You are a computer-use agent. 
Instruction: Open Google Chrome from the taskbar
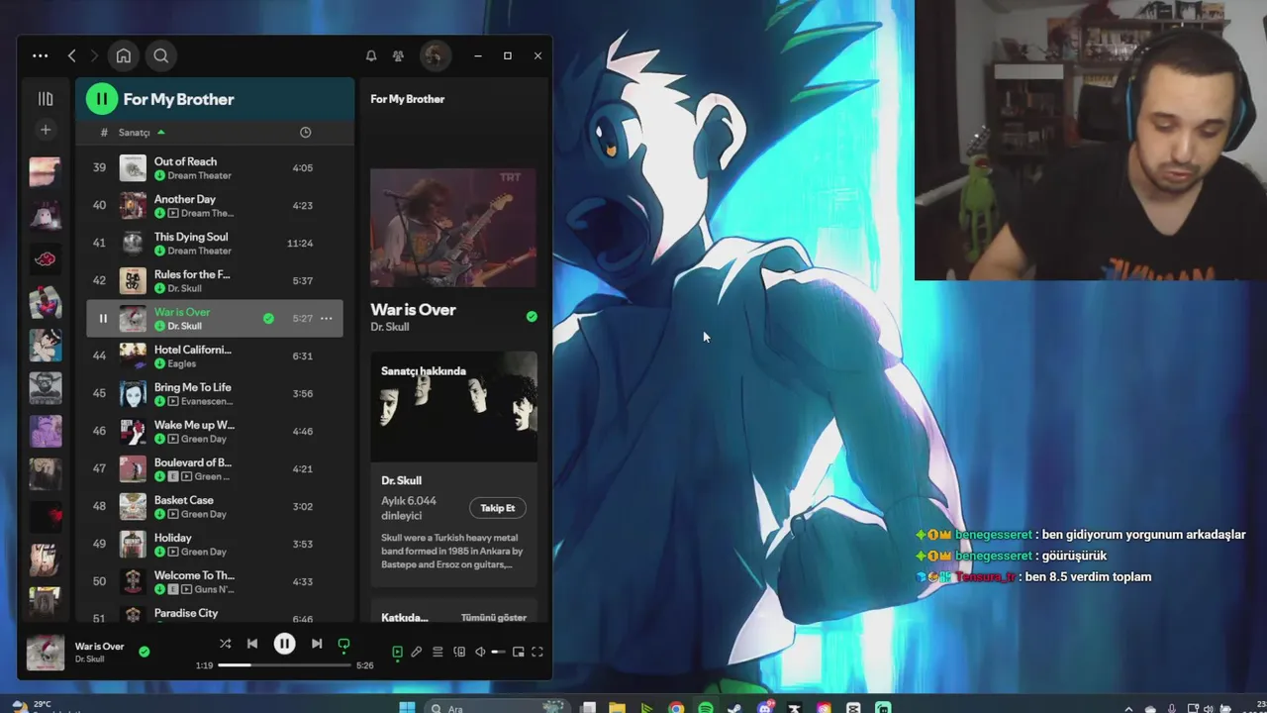(676, 707)
